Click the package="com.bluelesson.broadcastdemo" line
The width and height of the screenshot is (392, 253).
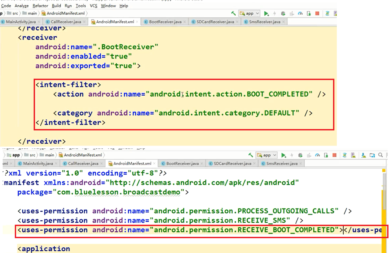click(103, 192)
